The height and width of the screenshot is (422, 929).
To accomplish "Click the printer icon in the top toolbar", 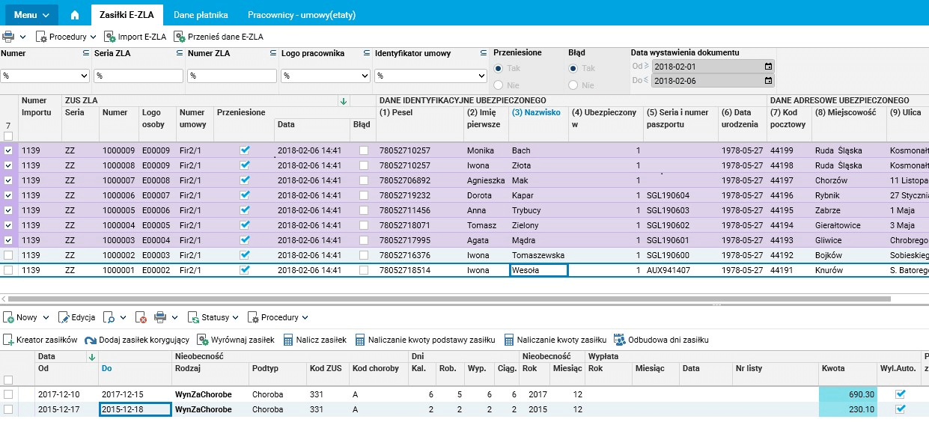I will 8,37.
